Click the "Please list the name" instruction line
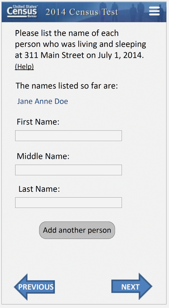Screen dimensions: 169x308 point(67,33)
